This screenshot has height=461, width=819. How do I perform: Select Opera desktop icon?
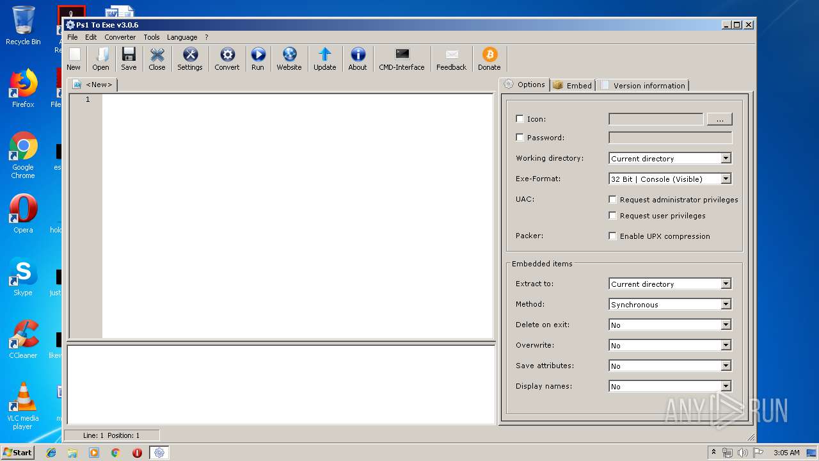click(x=23, y=214)
